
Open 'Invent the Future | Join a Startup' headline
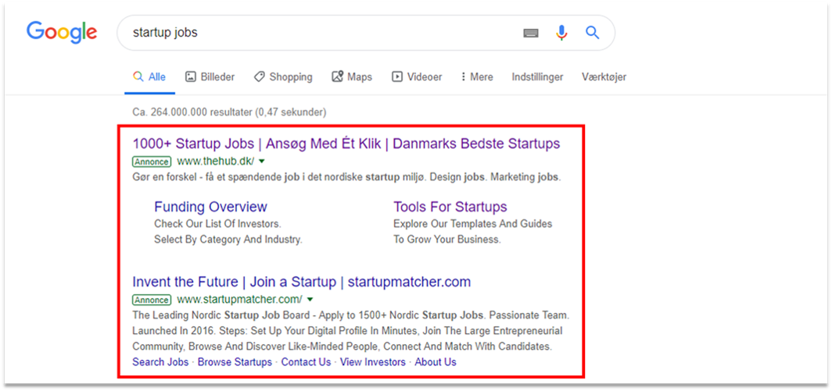(x=301, y=282)
